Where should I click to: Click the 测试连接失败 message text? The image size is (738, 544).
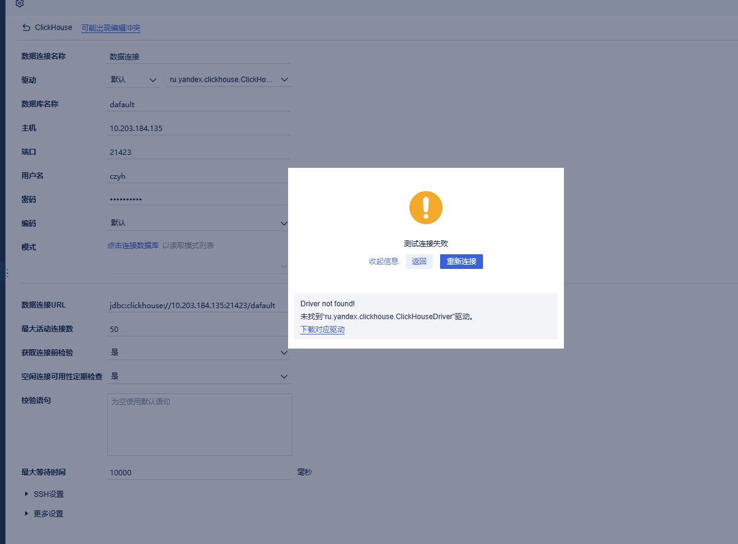click(x=426, y=244)
